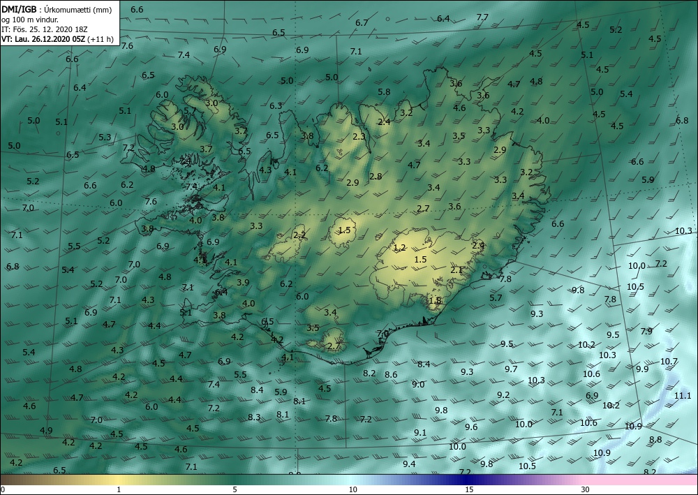Image resolution: width=698 pixels, height=495 pixels.
Task: Click the '5.8' value on the map
Action: pos(384,92)
